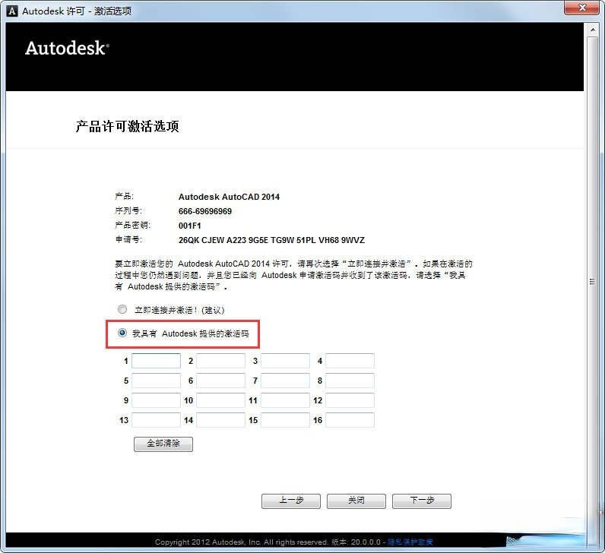Click the scrollbar up arrow
605x553 pixels.
592,30
